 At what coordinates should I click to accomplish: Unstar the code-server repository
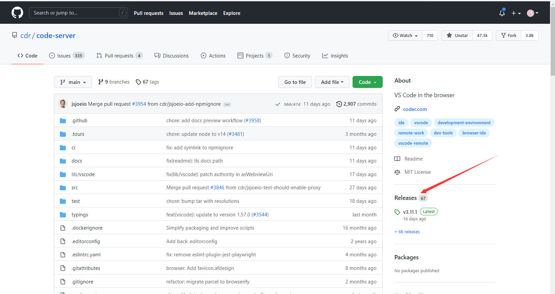click(x=457, y=36)
